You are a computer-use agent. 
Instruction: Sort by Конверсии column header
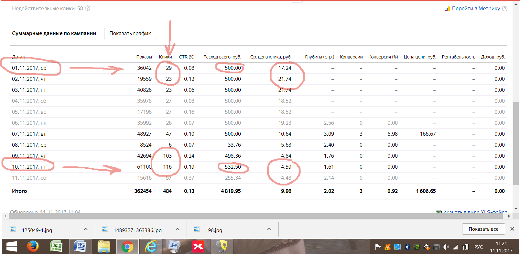351,57
